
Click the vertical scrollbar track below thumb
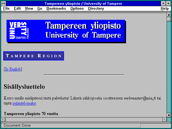click(x=169, y=67)
